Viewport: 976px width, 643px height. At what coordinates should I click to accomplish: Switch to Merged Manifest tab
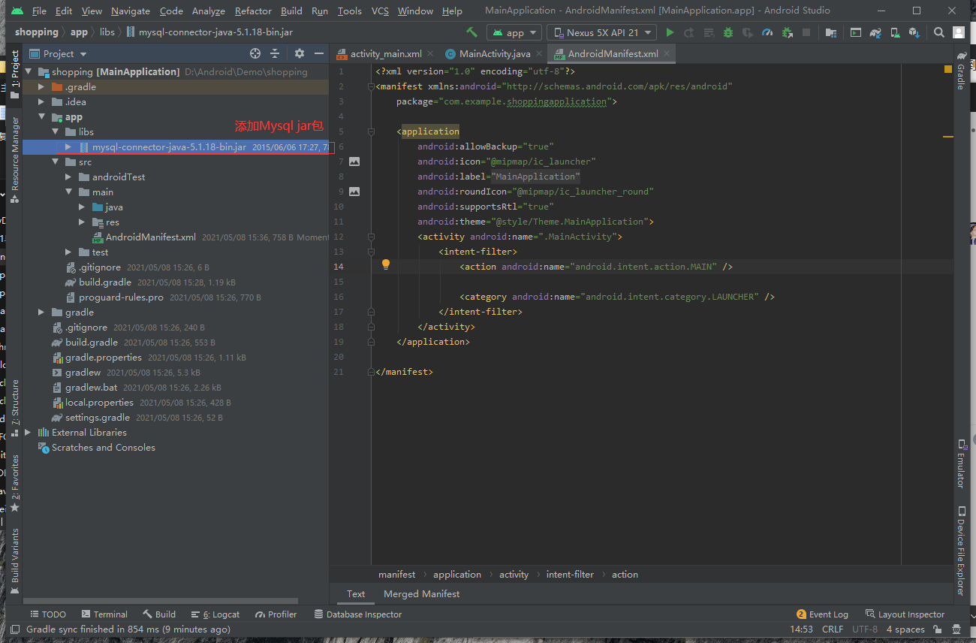click(421, 593)
